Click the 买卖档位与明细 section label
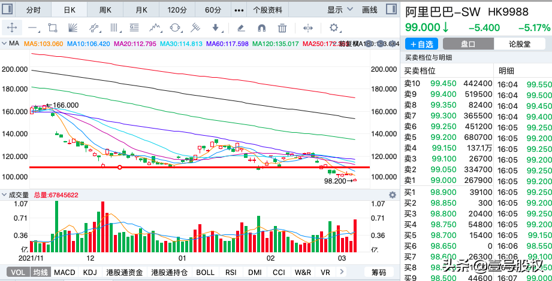The image size is (552, 281). tap(429, 57)
